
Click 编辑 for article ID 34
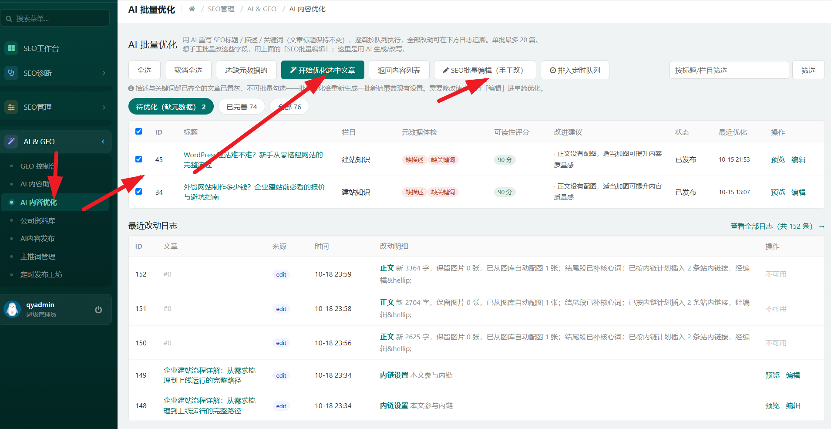click(798, 192)
